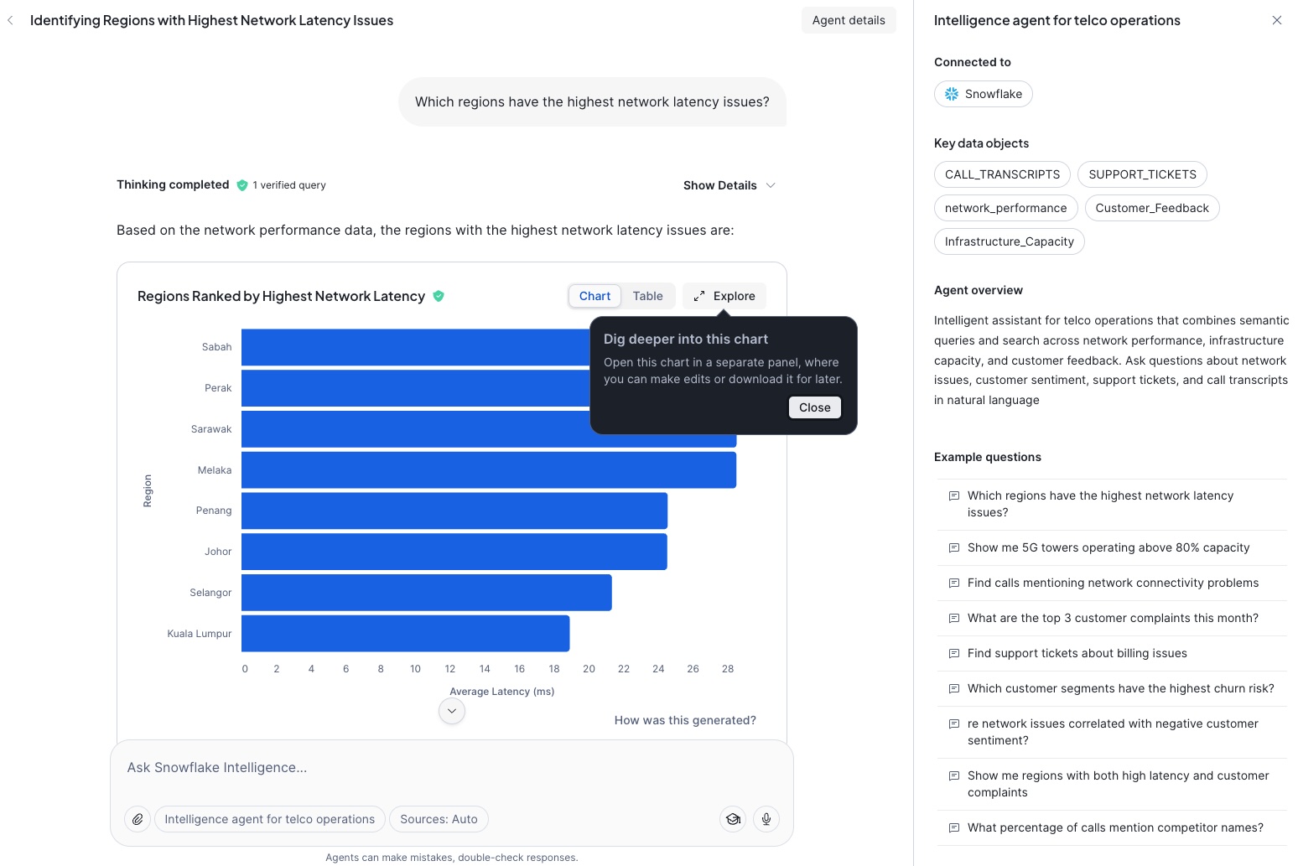Open the Agent details button
1298x866 pixels.
coord(848,20)
